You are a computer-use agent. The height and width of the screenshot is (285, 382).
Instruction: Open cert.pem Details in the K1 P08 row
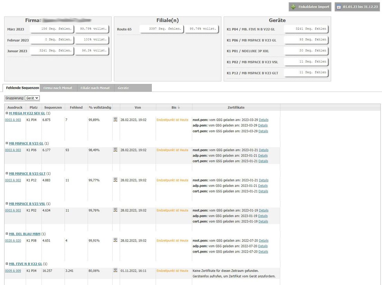(263, 251)
